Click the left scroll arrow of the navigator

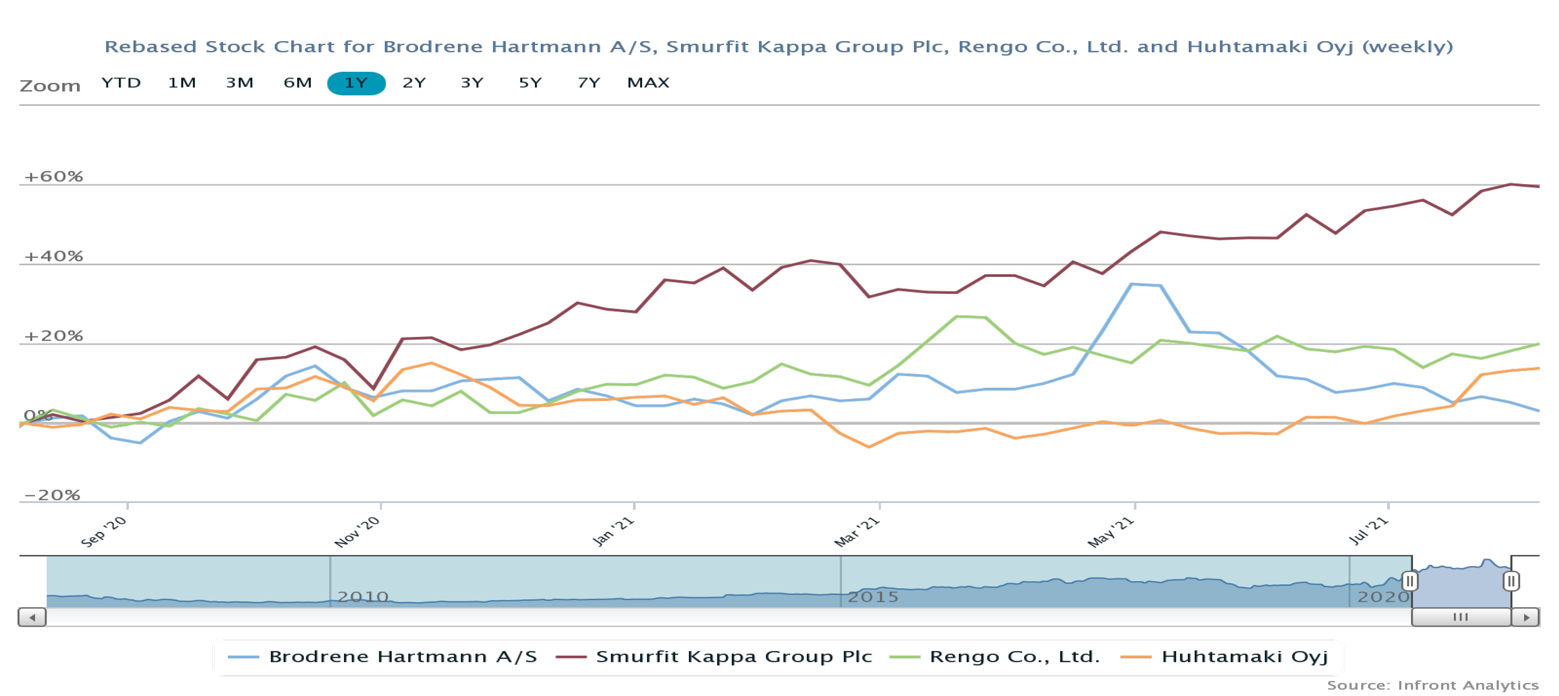click(x=32, y=617)
